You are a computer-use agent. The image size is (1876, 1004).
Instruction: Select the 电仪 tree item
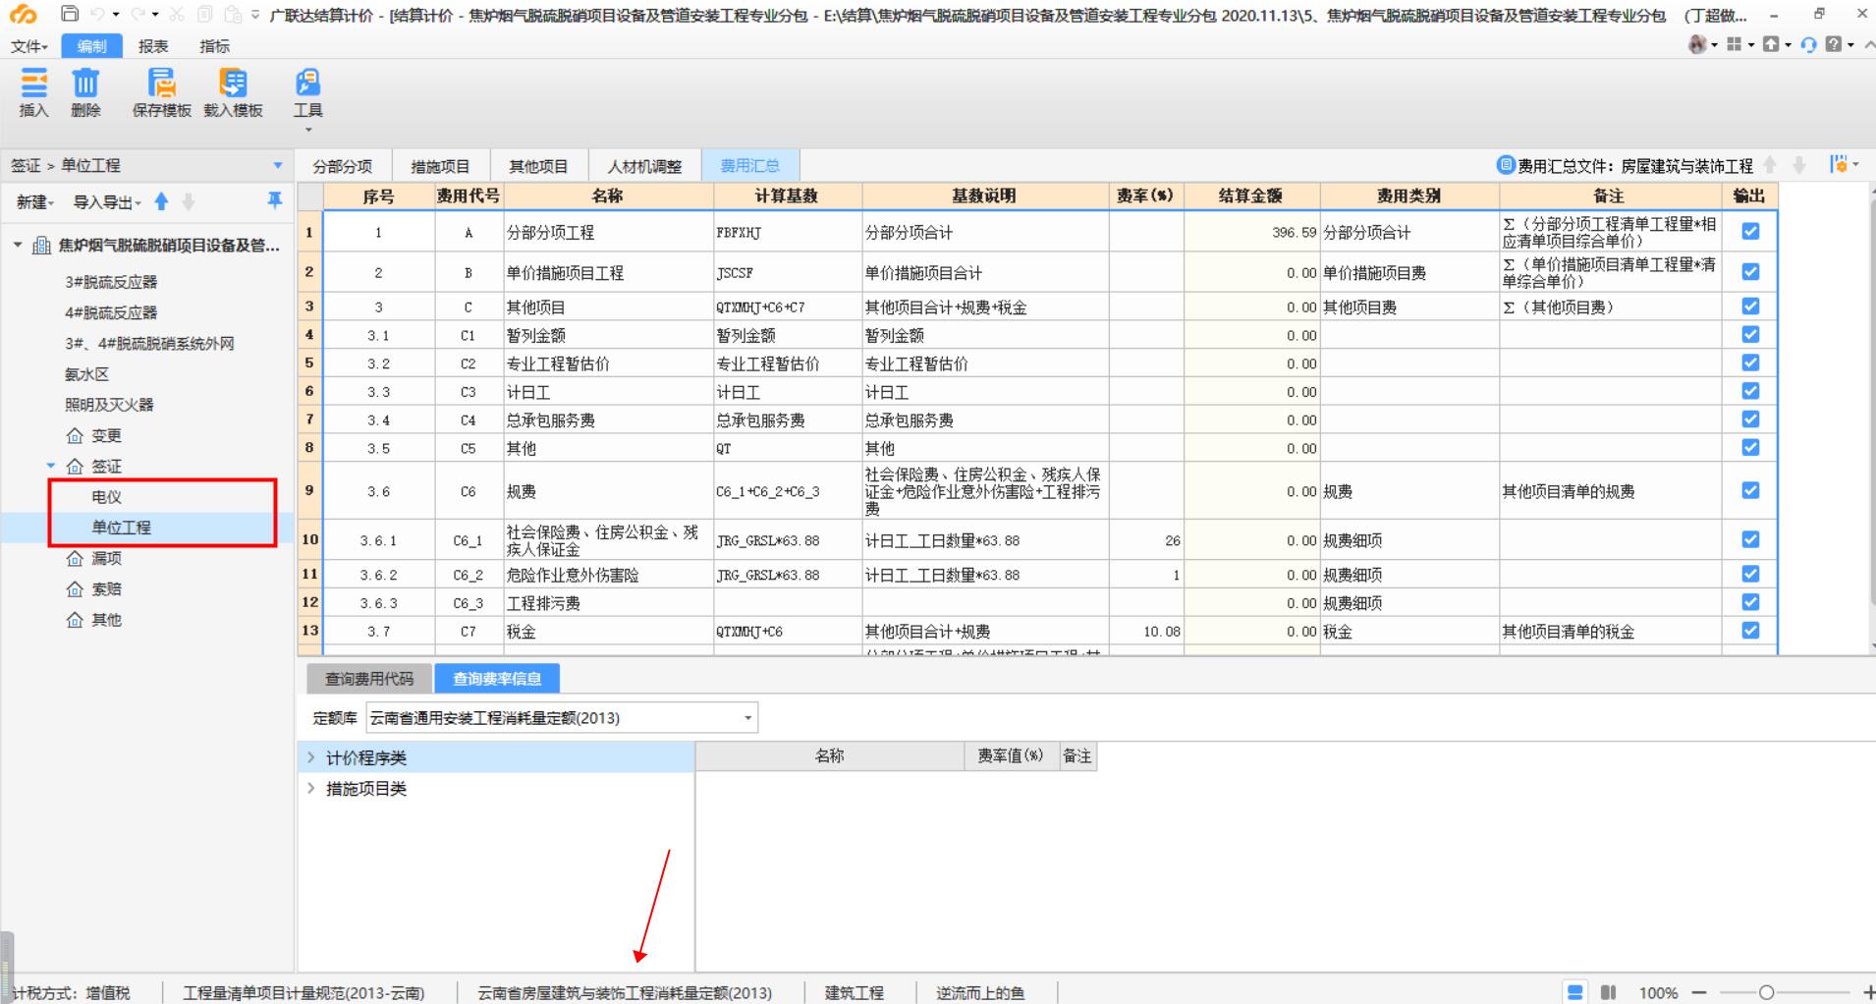[106, 497]
